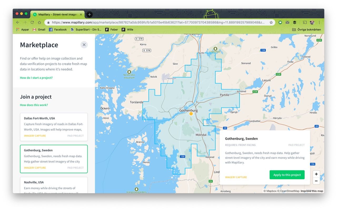Viewport: 337px width, 210px height.
Task: Click the Nordre älvs estuarium park icon
Action: (x=129, y=72)
